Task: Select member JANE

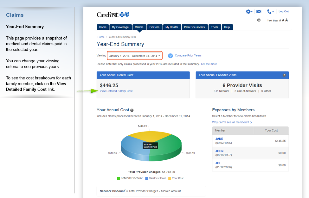Action: click(219, 139)
